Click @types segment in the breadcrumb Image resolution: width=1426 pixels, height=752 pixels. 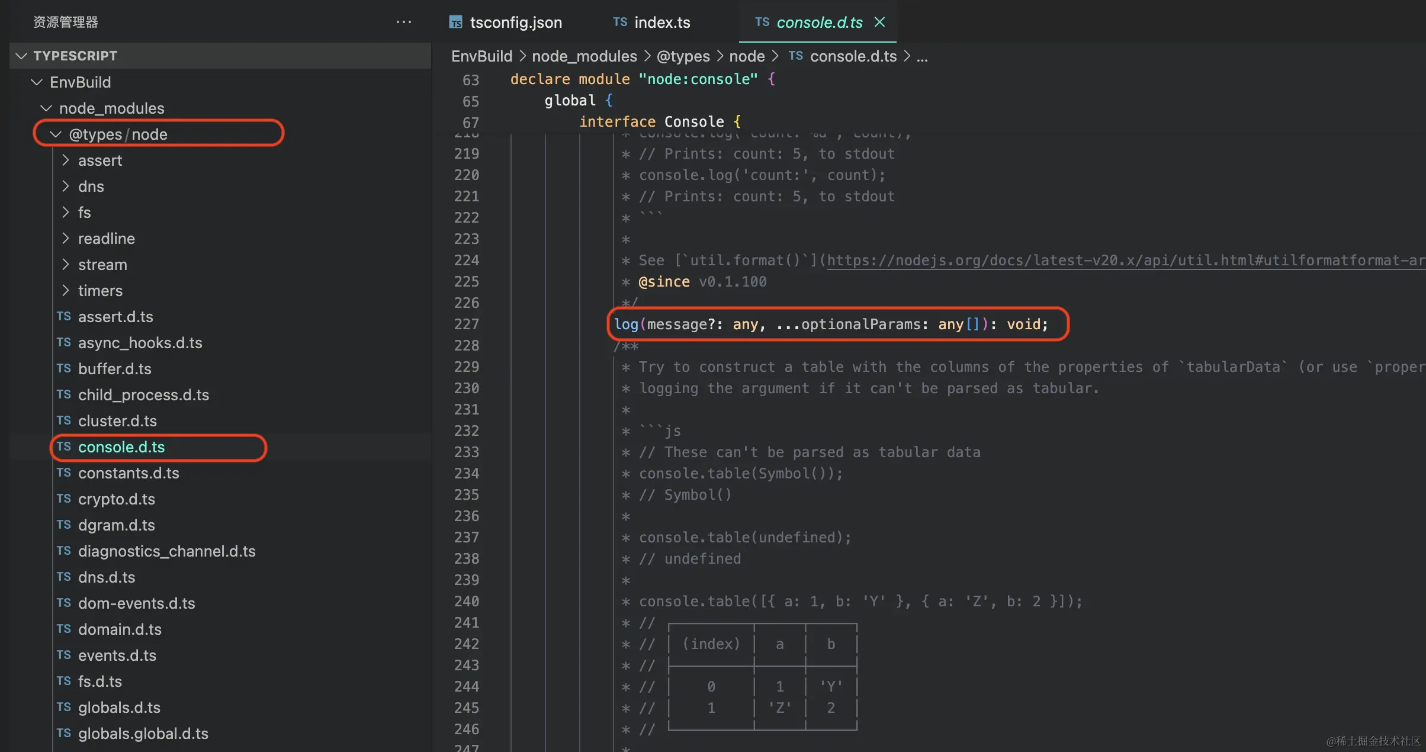(683, 56)
